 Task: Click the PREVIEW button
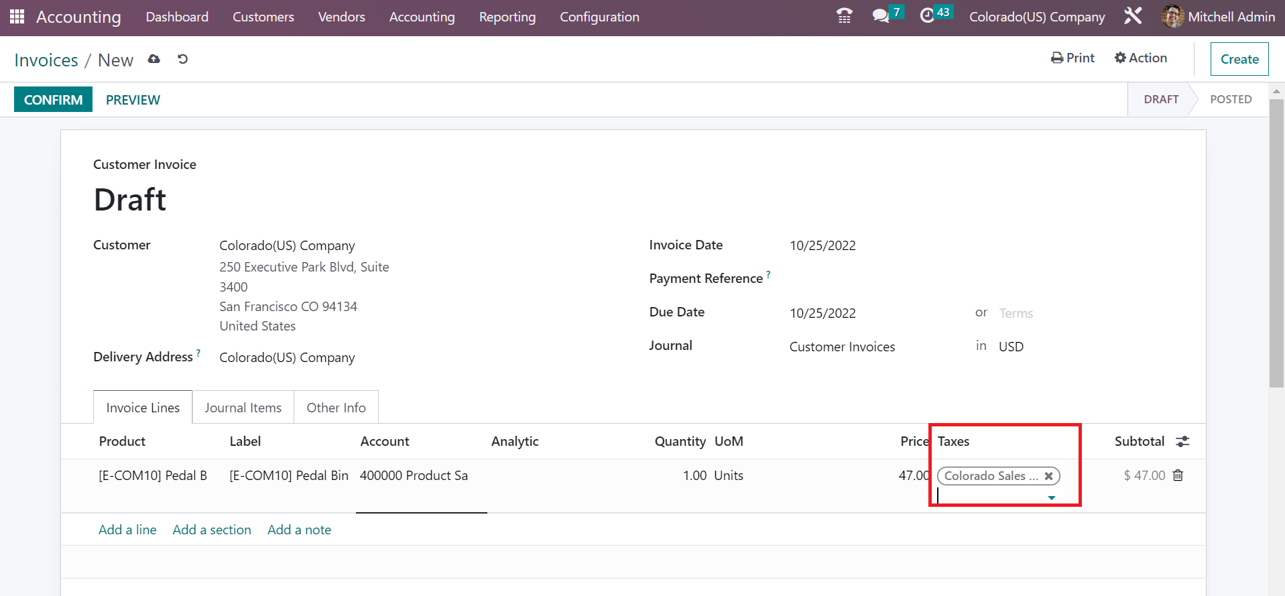coord(133,100)
